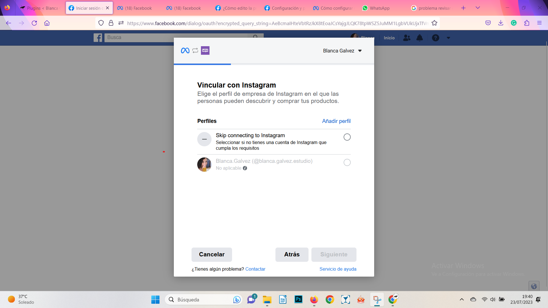This screenshot has width=548, height=308.
Task: Bookmark this page with star icon
Action: click(x=434, y=23)
